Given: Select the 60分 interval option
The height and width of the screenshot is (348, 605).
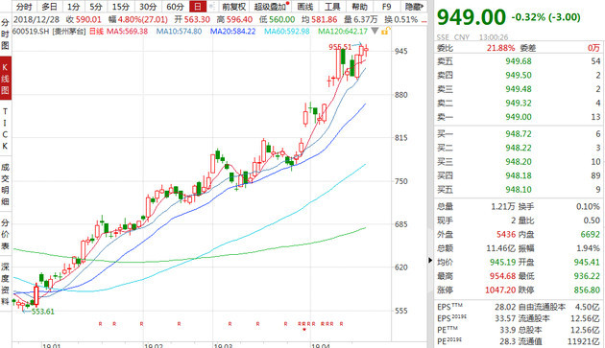Looking at the screenshot, I should pos(175,7).
